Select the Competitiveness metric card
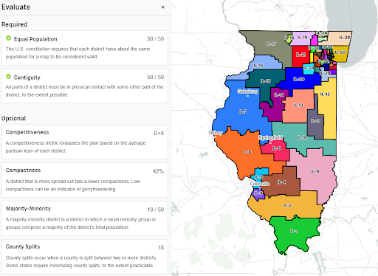 (x=85, y=142)
